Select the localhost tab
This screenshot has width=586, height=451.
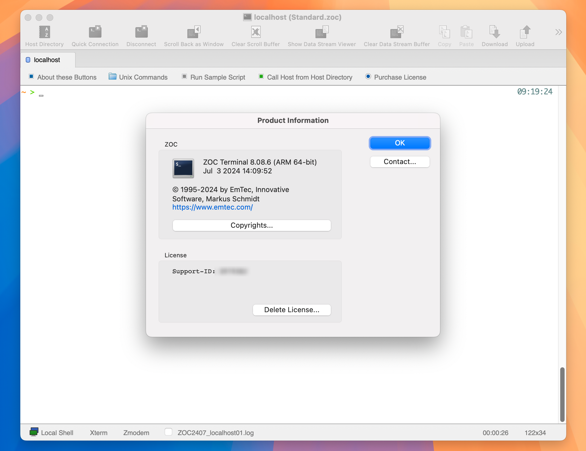pos(47,60)
